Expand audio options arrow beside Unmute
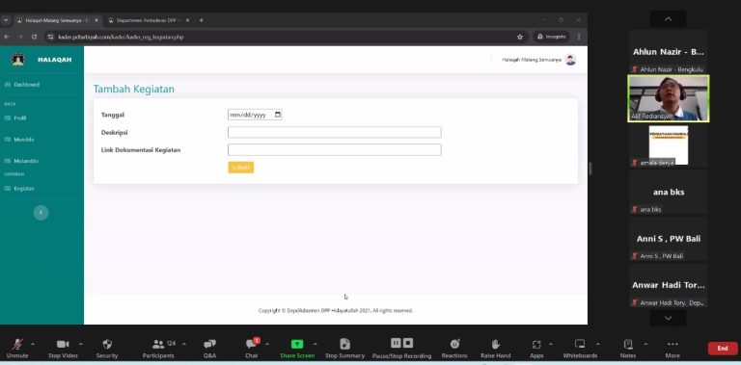This screenshot has width=741, height=365. [x=33, y=344]
